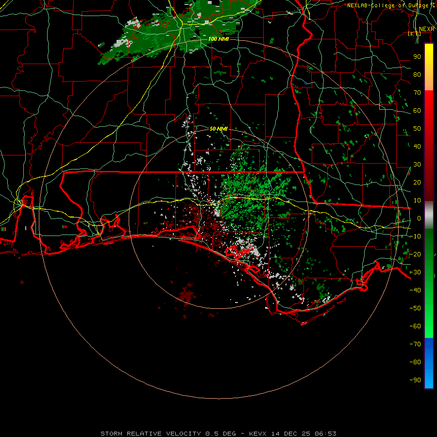Screen dimensions: 437x437
Task: Select the 30 value on velocity scale
Action: click(417, 165)
